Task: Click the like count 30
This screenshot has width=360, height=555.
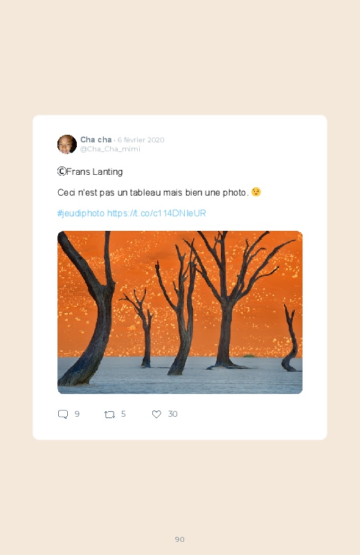Action: [172, 414]
